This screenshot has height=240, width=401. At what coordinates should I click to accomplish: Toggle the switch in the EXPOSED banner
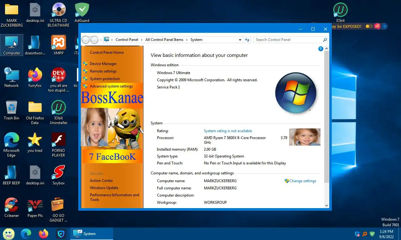tap(369, 26)
